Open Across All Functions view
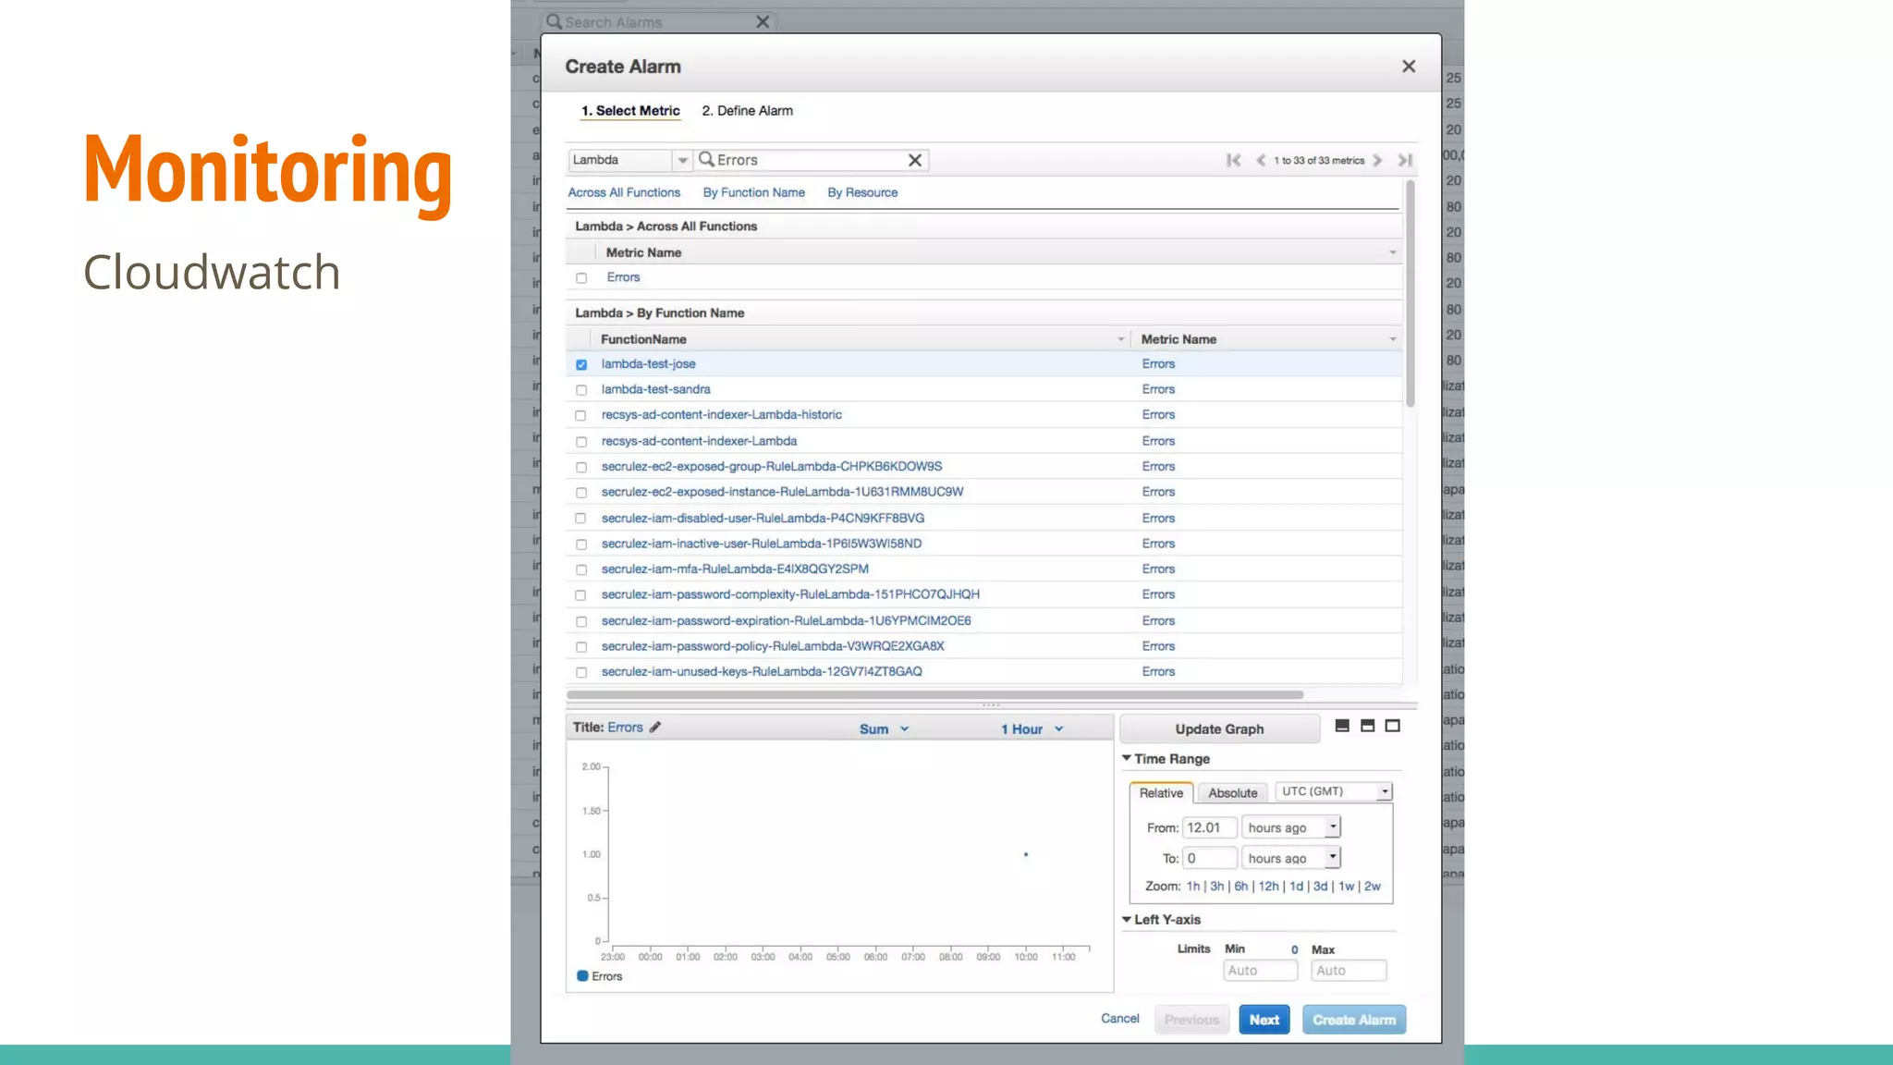The image size is (1893, 1065). pos(624,192)
